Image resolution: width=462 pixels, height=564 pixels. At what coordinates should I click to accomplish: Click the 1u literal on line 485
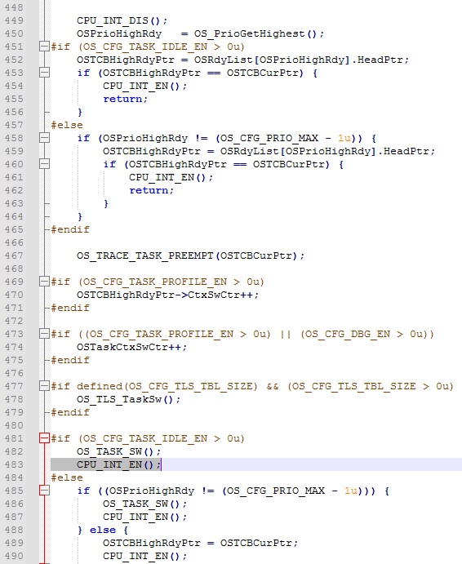(x=351, y=491)
